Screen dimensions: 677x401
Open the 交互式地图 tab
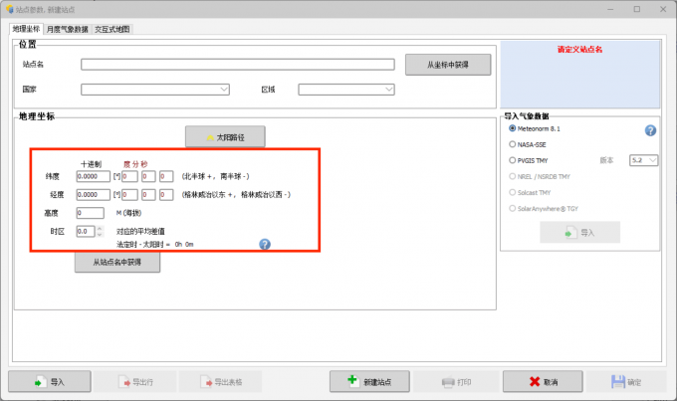[113, 29]
